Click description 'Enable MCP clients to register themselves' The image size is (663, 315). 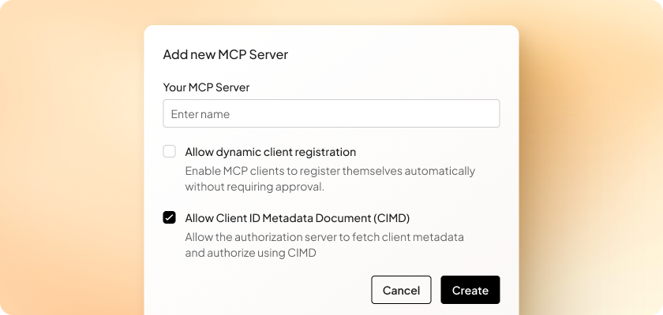point(330,179)
